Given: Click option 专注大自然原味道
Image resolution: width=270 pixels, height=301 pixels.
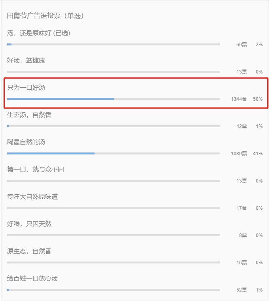Looking at the screenshot, I should [x=32, y=197].
